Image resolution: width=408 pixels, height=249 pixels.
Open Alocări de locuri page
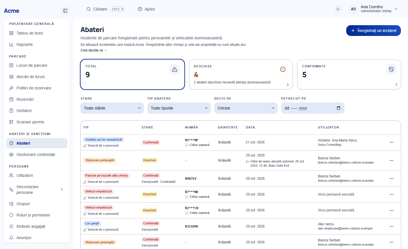(x=37, y=77)
